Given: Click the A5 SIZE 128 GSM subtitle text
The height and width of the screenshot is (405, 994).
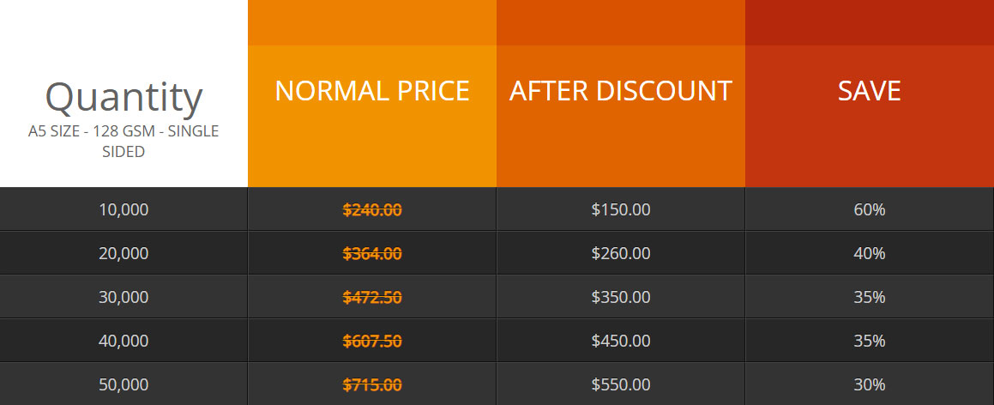Looking at the screenshot, I should (x=123, y=142).
